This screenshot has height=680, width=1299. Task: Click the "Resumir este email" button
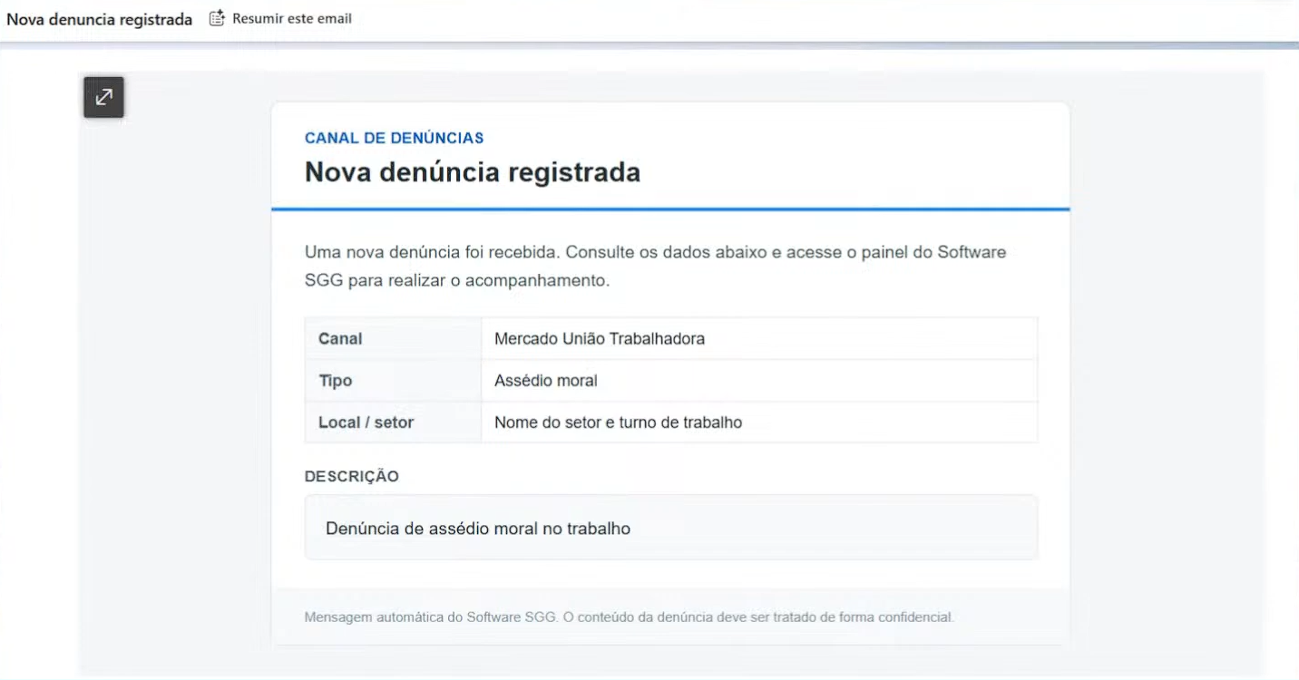[x=281, y=18]
